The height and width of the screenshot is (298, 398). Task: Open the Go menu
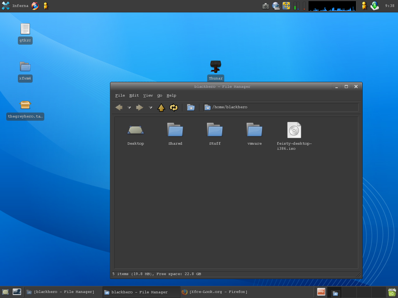tap(160, 95)
